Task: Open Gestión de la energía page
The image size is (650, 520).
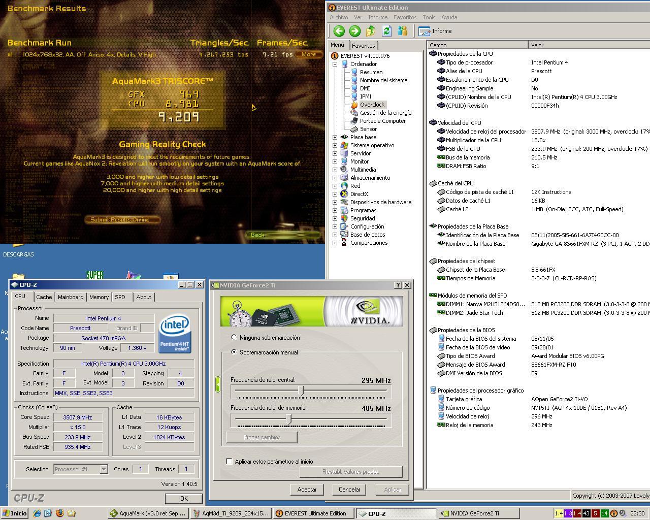Action: tap(385, 113)
